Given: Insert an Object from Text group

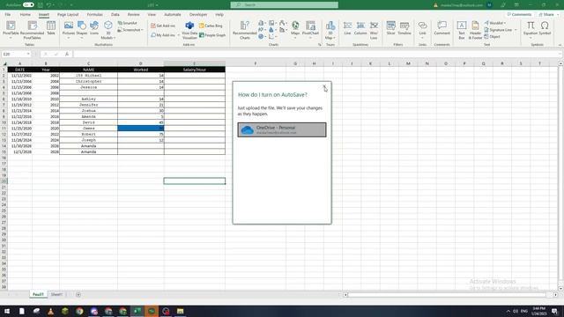Looking at the screenshot, I should [492, 37].
